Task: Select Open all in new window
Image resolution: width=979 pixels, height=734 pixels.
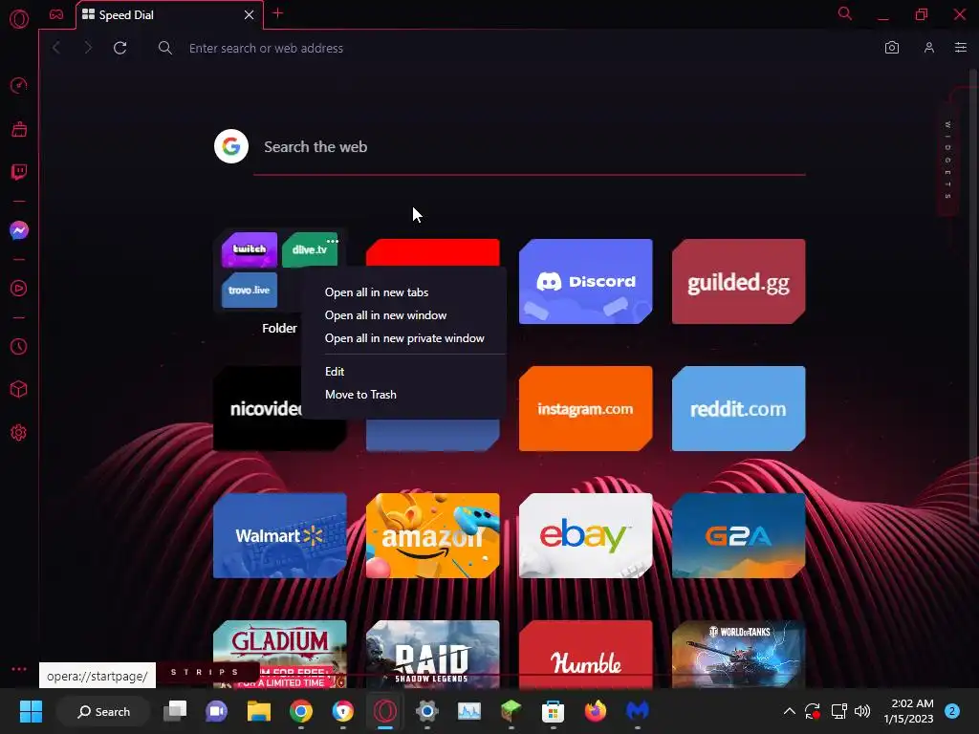Action: click(x=386, y=315)
